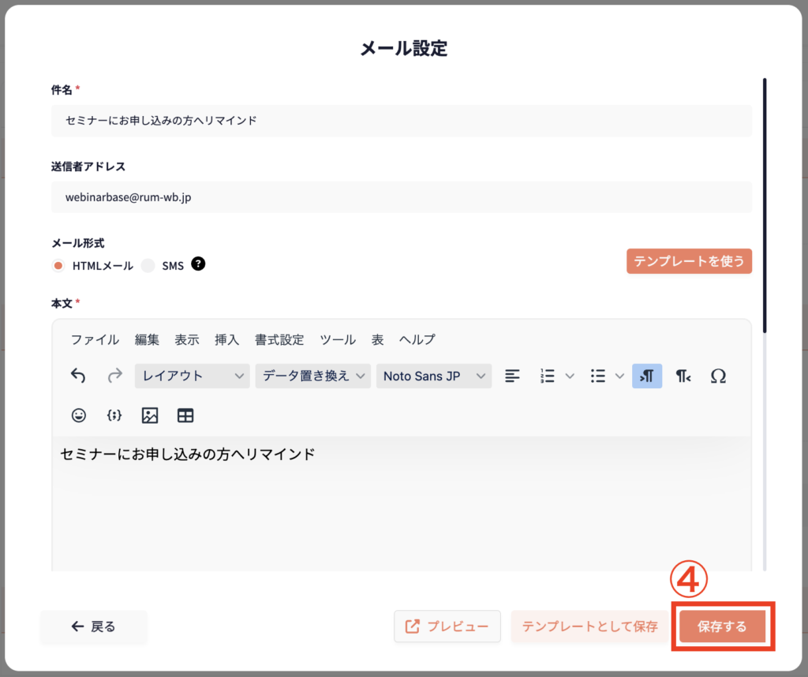
Task: Click the SMS help question mark icon
Action: 198,264
